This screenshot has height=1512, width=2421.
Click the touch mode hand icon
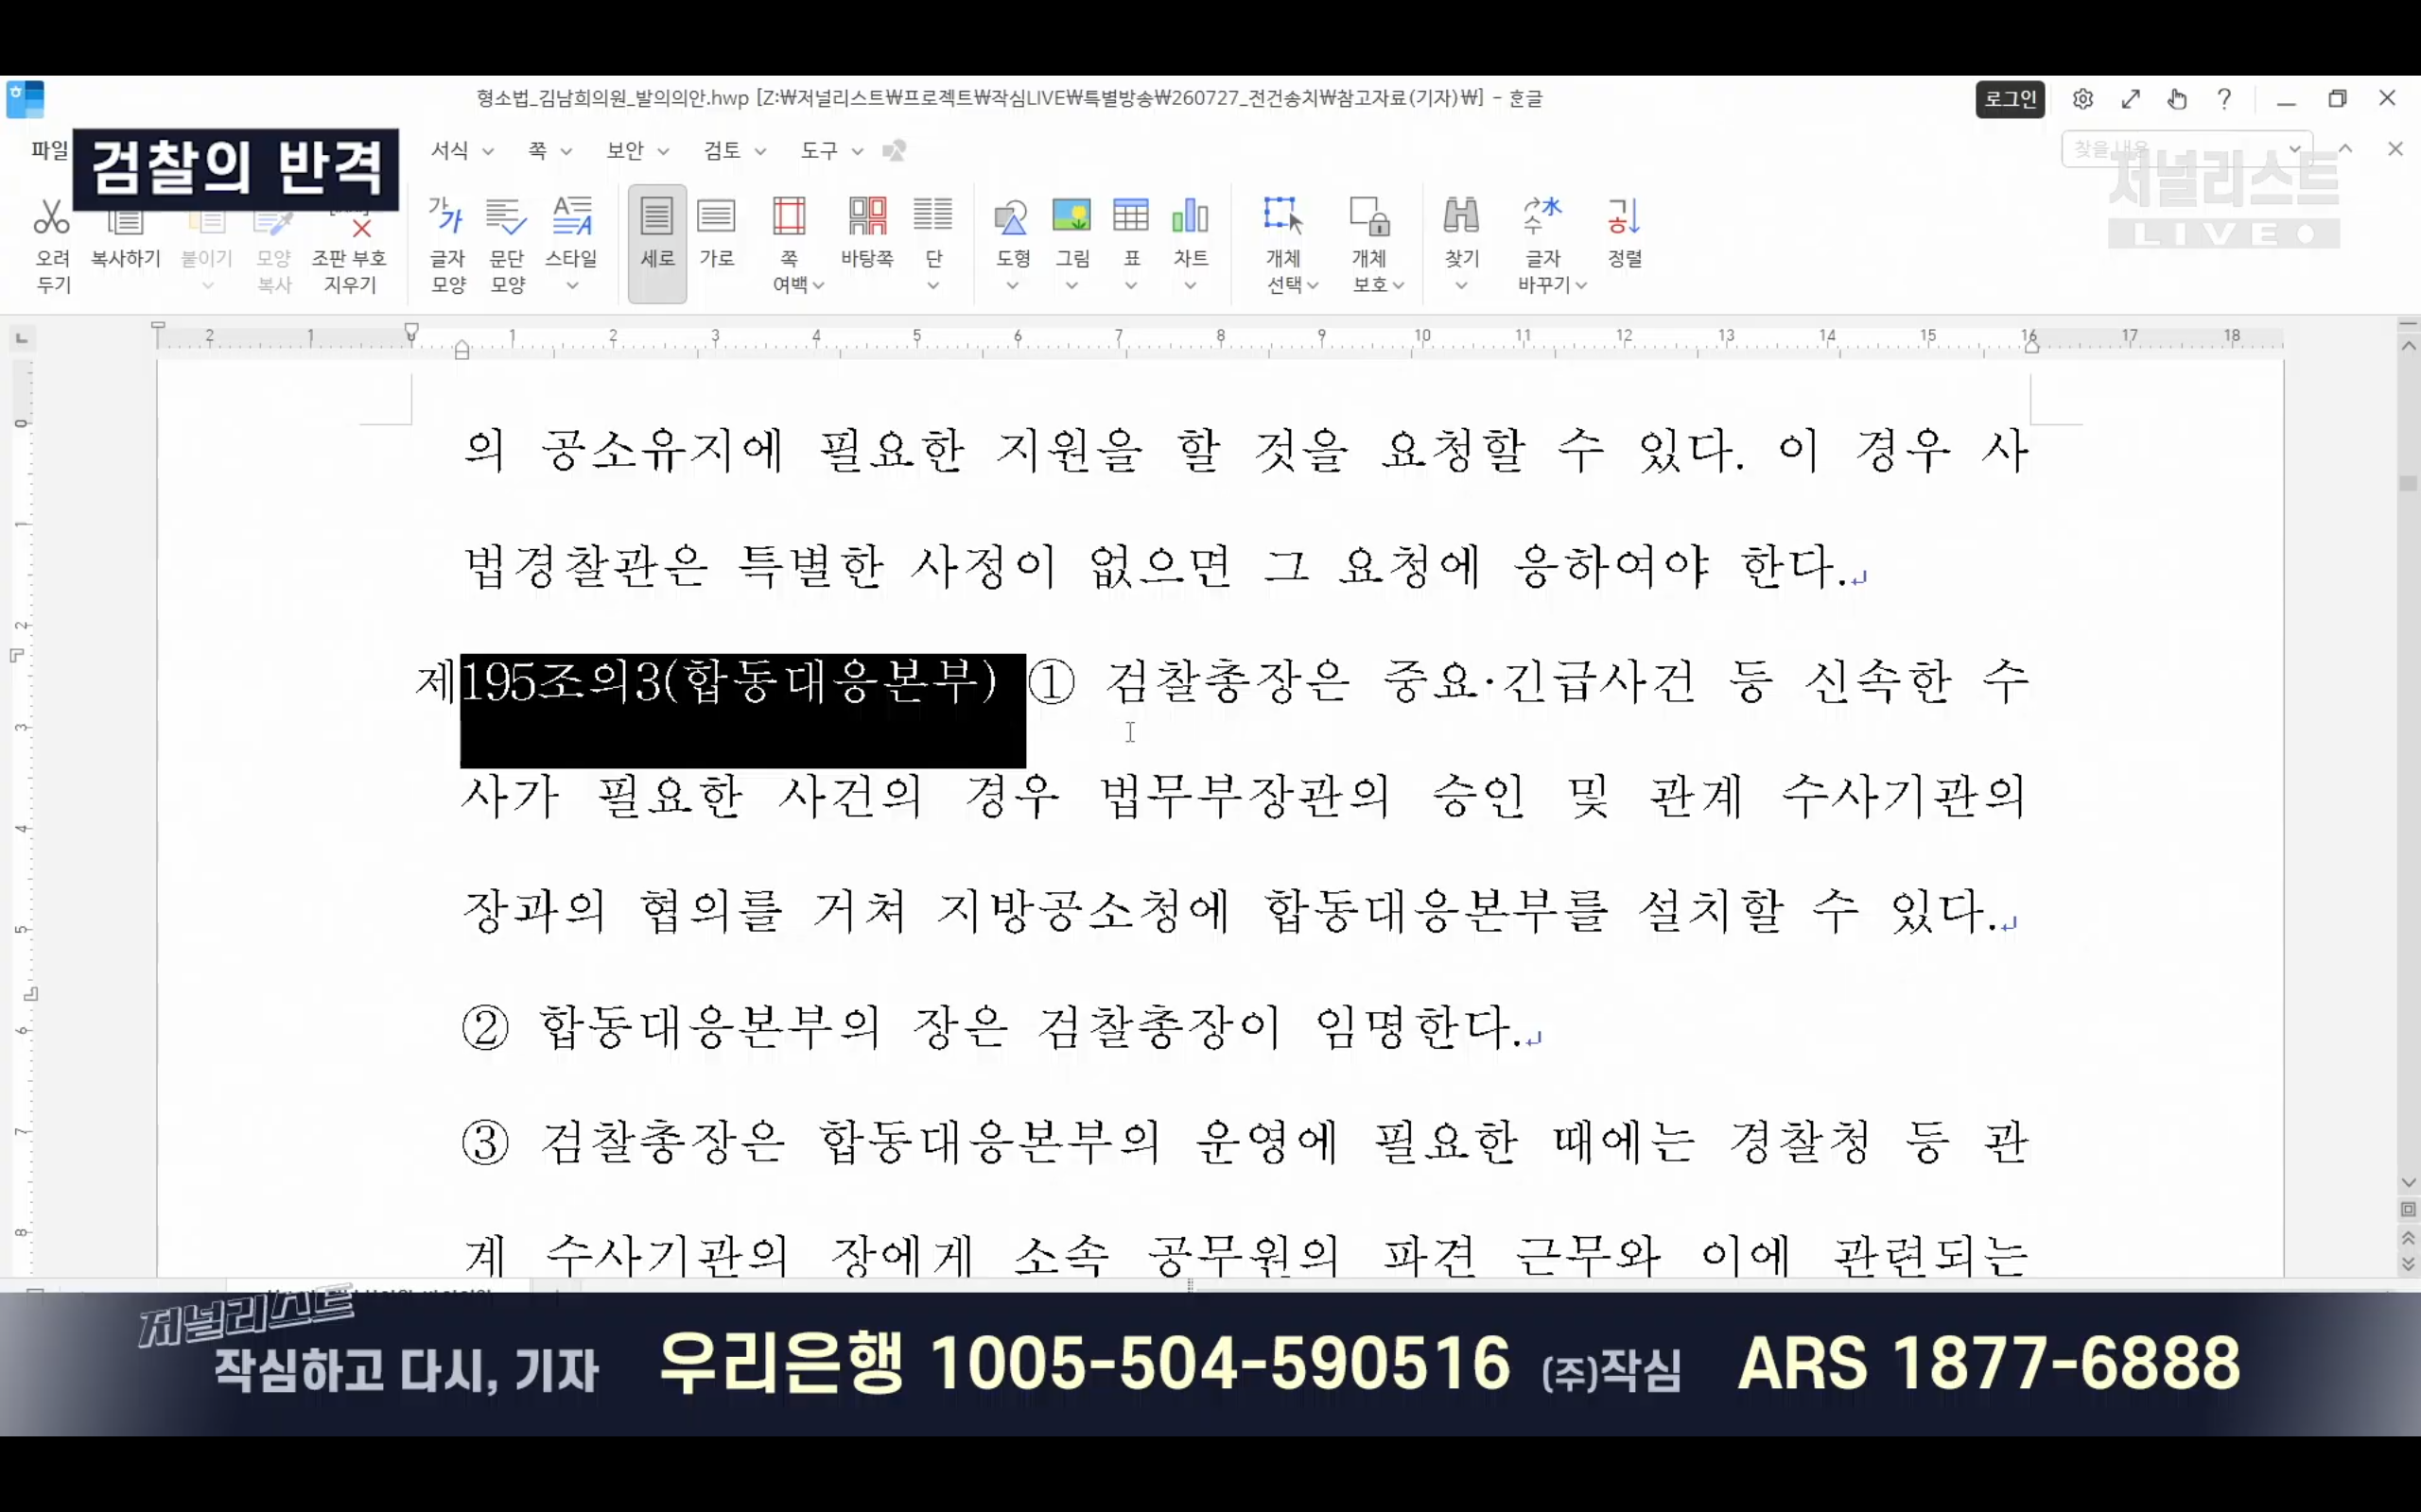tap(2177, 99)
